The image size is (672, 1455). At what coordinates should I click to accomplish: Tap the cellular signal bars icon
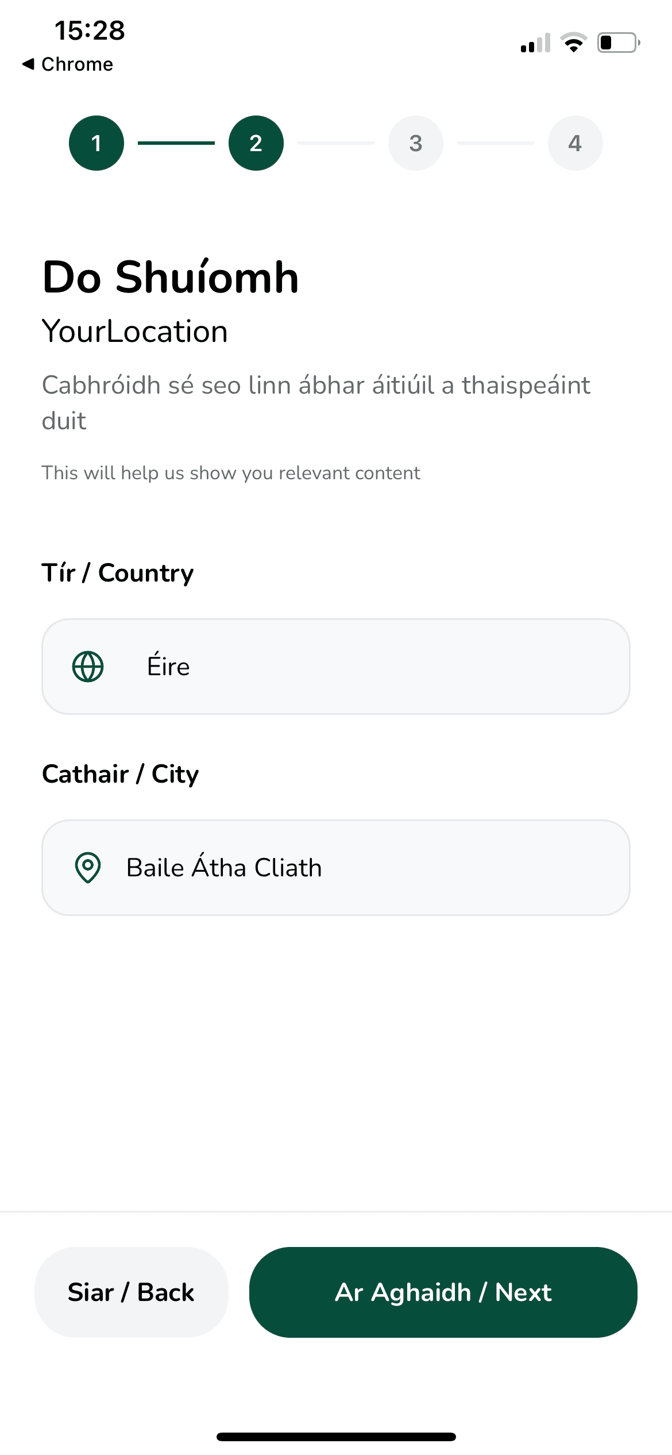click(x=535, y=43)
